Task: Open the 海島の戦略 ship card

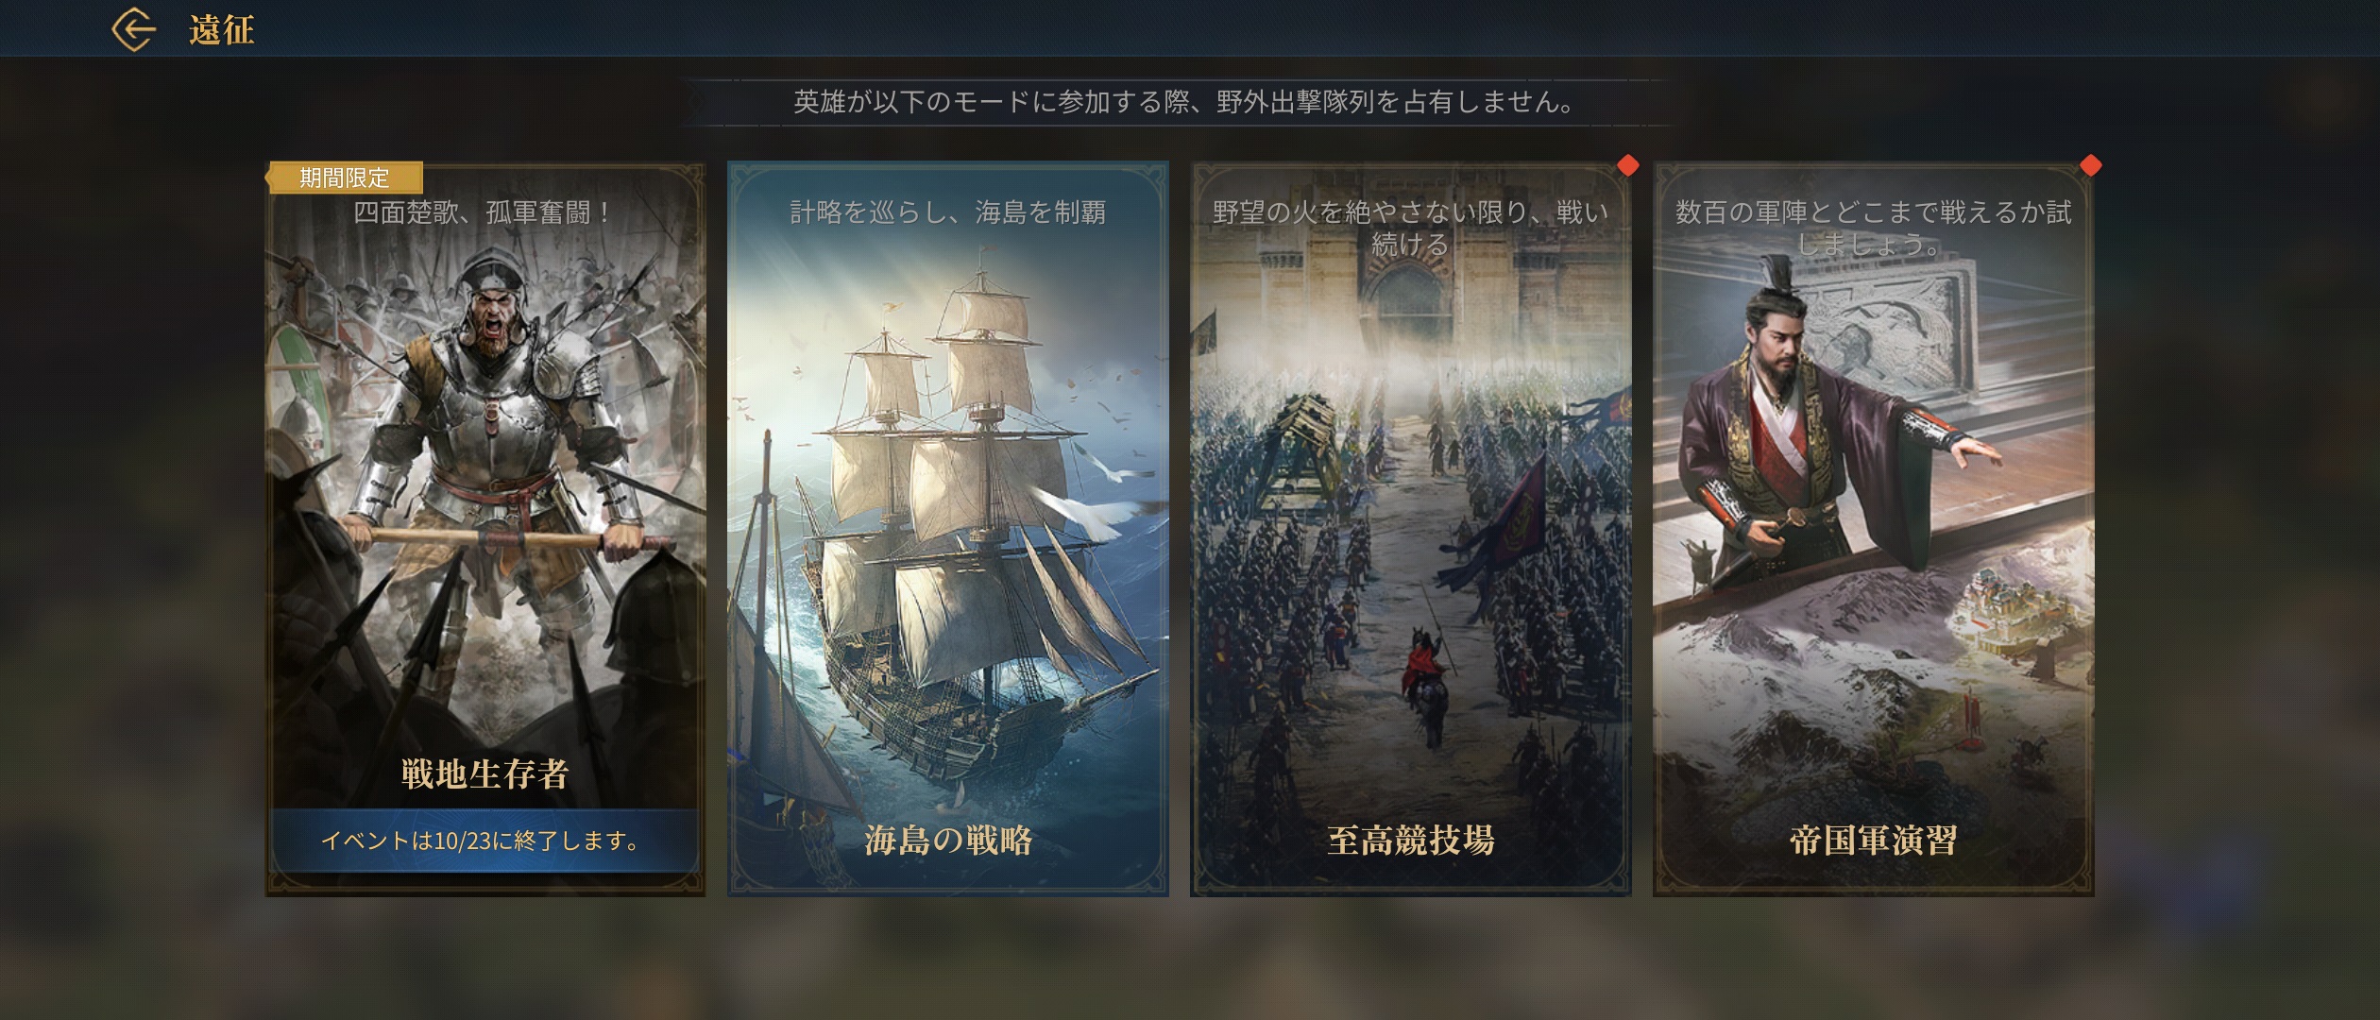Action: (947, 529)
